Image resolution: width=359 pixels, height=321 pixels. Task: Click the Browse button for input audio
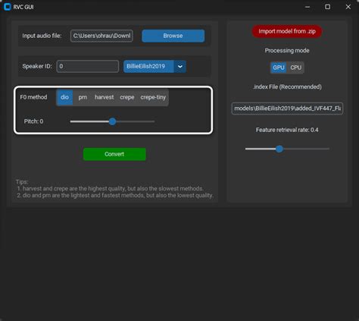(173, 36)
